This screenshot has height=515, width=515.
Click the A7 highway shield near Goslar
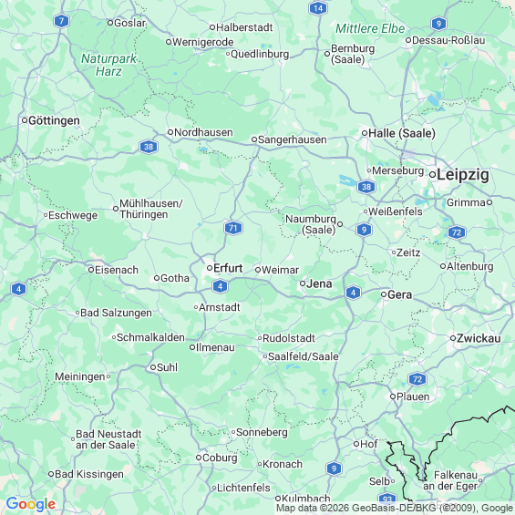[61, 22]
